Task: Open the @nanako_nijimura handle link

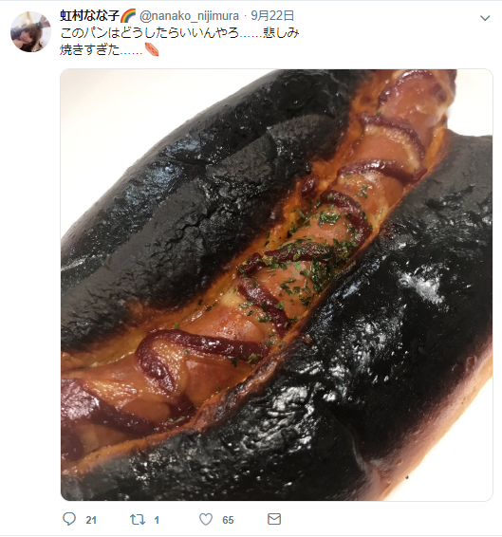Action: pyautogui.click(x=189, y=16)
